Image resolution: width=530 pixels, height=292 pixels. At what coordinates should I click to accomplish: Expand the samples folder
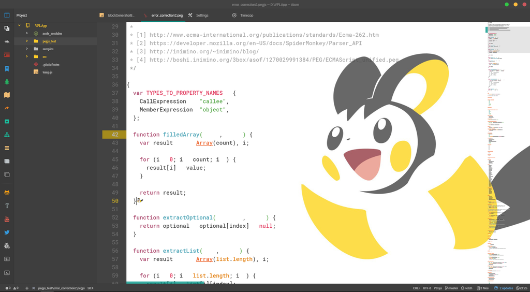tap(27, 49)
